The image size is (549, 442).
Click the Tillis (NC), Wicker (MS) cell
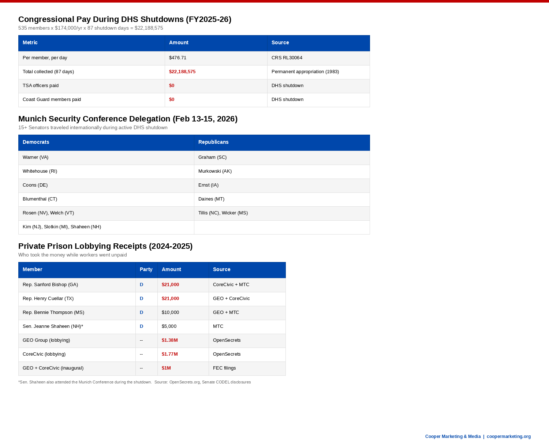click(282, 213)
